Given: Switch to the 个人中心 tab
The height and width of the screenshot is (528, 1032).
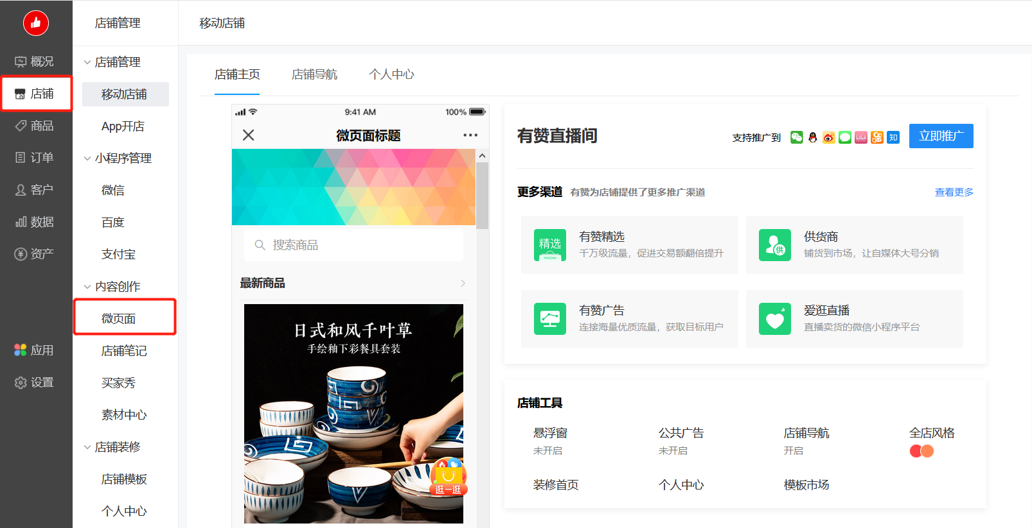Looking at the screenshot, I should point(391,74).
